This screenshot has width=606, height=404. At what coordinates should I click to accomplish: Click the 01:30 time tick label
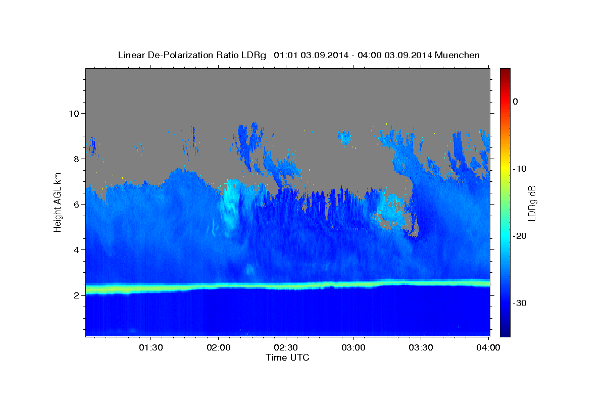coord(151,347)
